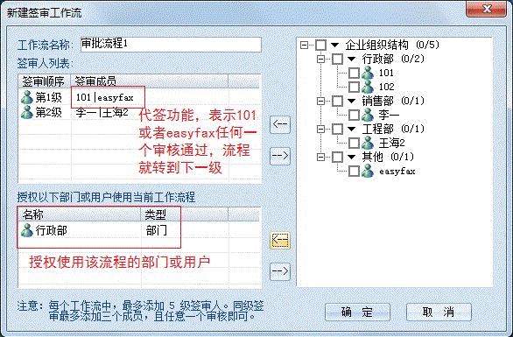The image size is (513, 337).
Task: Click the easyfax user icon in tree
Action: [368, 171]
